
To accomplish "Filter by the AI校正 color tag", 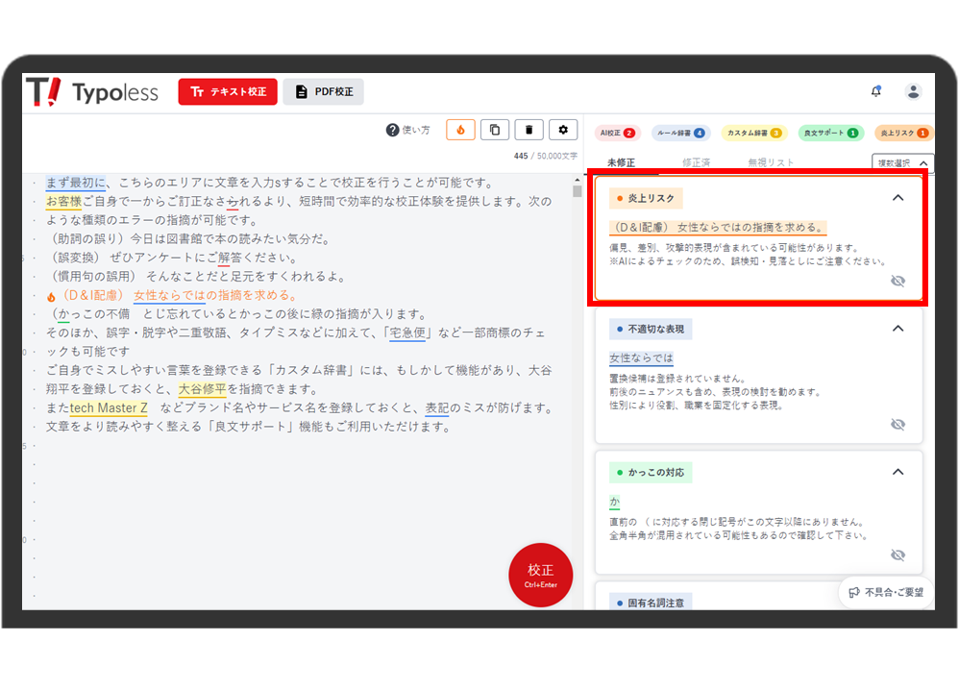I will tap(617, 133).
